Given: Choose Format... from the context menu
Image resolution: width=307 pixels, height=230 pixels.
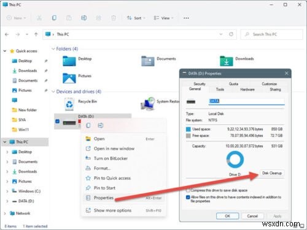Looking at the screenshot, I should tap(123, 168).
